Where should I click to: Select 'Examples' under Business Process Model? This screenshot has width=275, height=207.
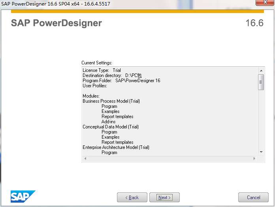pyautogui.click(x=111, y=111)
